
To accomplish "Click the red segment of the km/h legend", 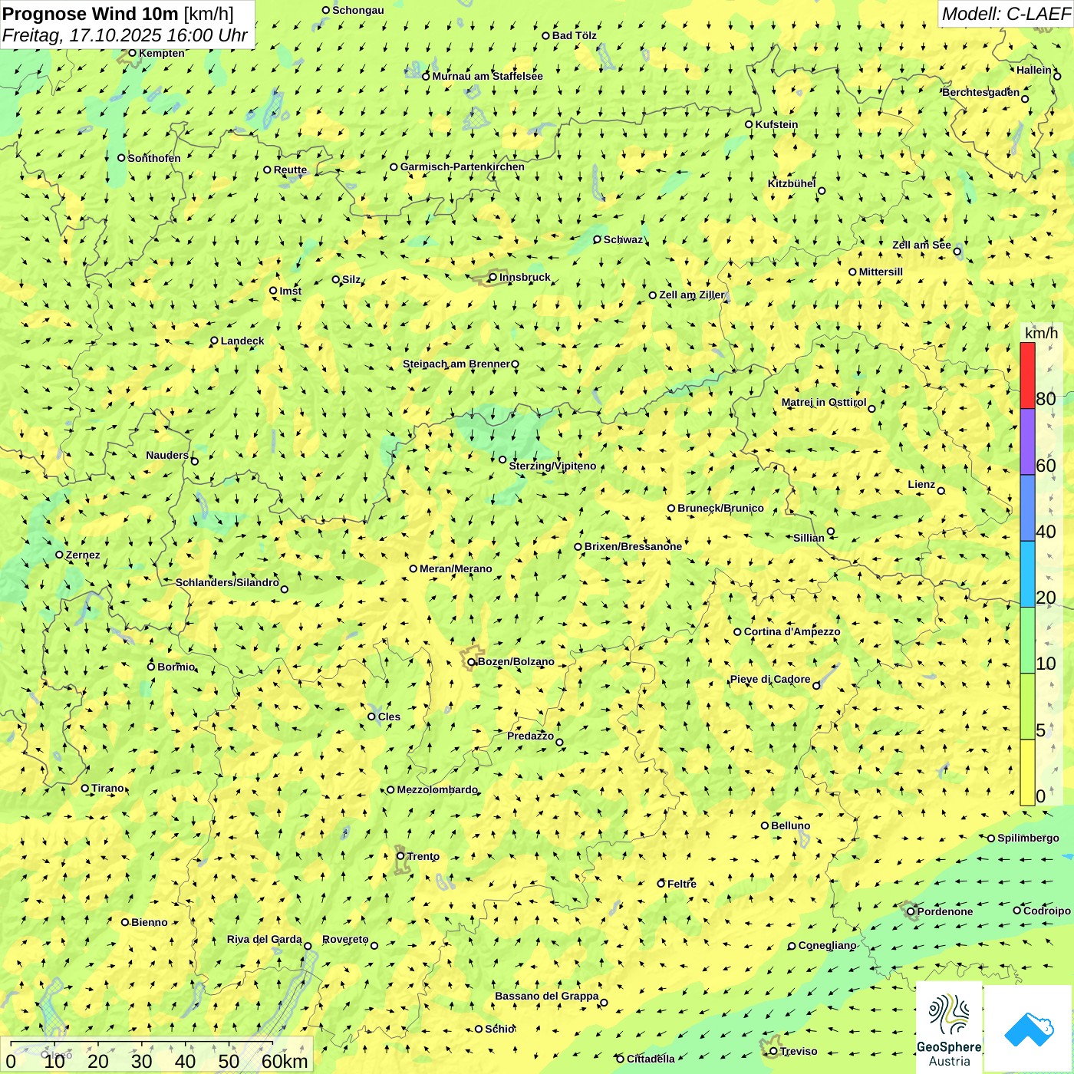I will (x=1027, y=375).
